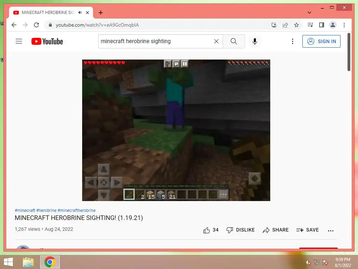Click the page vertical scrollbar
The height and width of the screenshot is (269, 358).
pyautogui.click(x=349, y=52)
